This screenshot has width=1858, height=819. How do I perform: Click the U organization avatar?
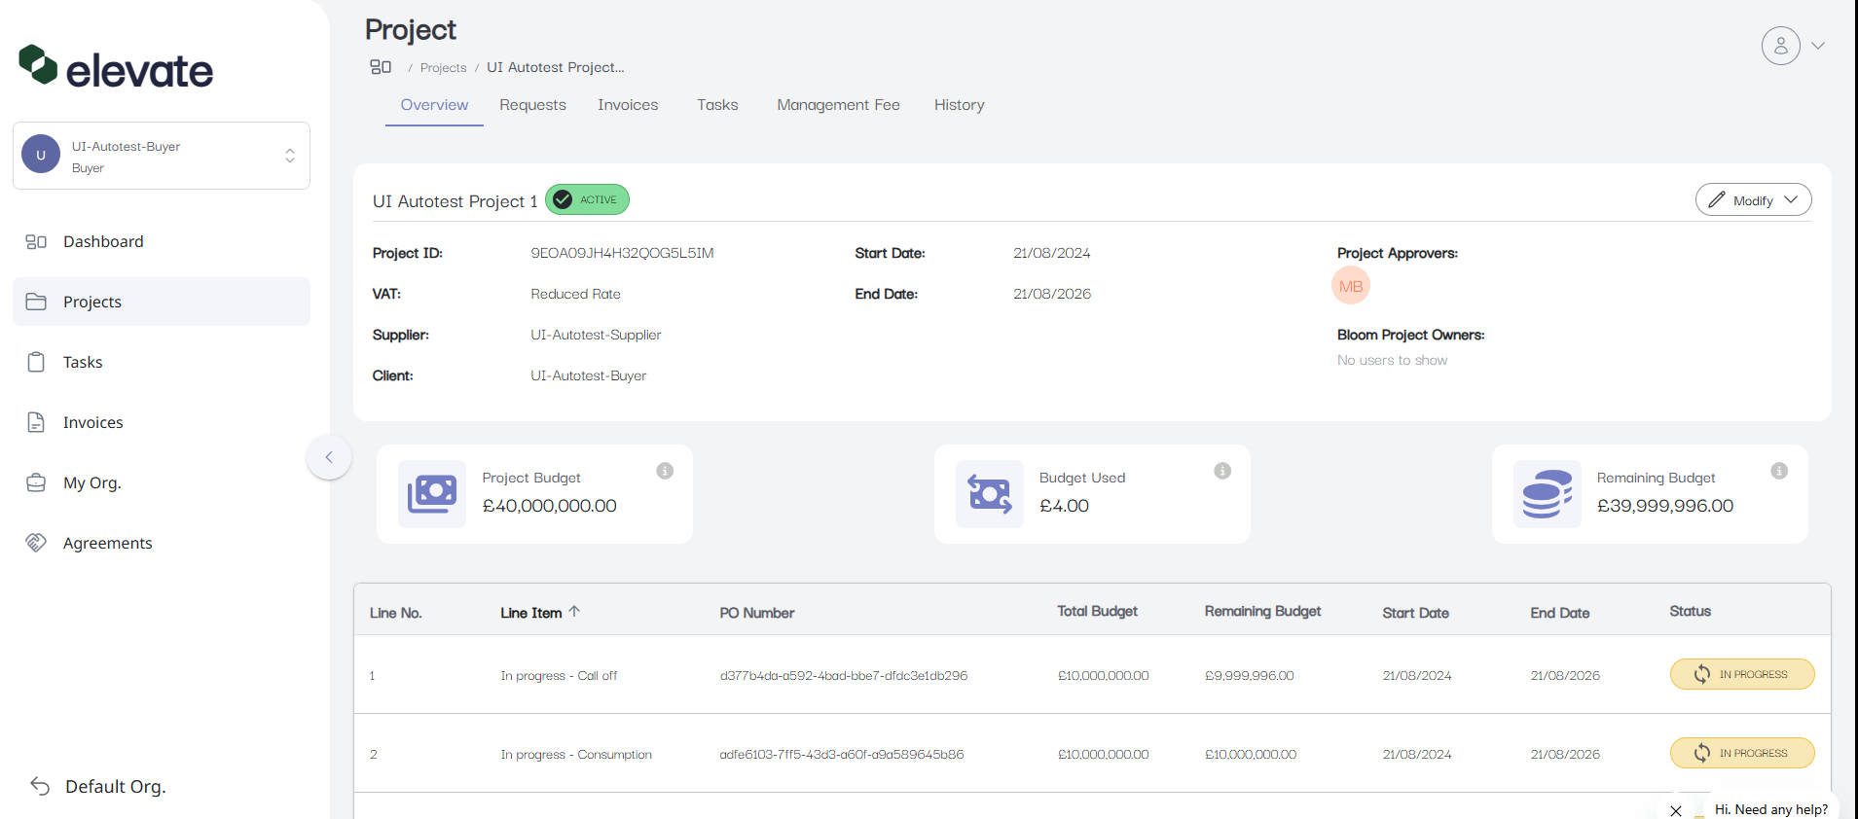pos(41,155)
